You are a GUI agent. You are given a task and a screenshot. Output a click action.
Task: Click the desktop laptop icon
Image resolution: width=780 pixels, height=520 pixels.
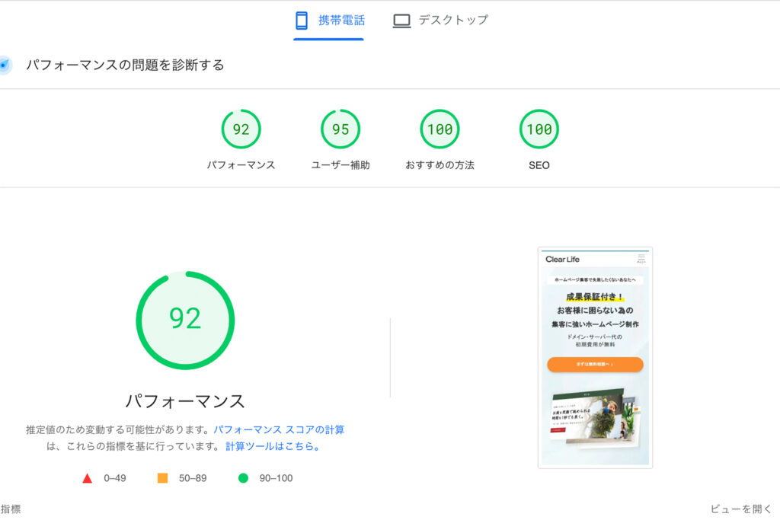point(401,21)
